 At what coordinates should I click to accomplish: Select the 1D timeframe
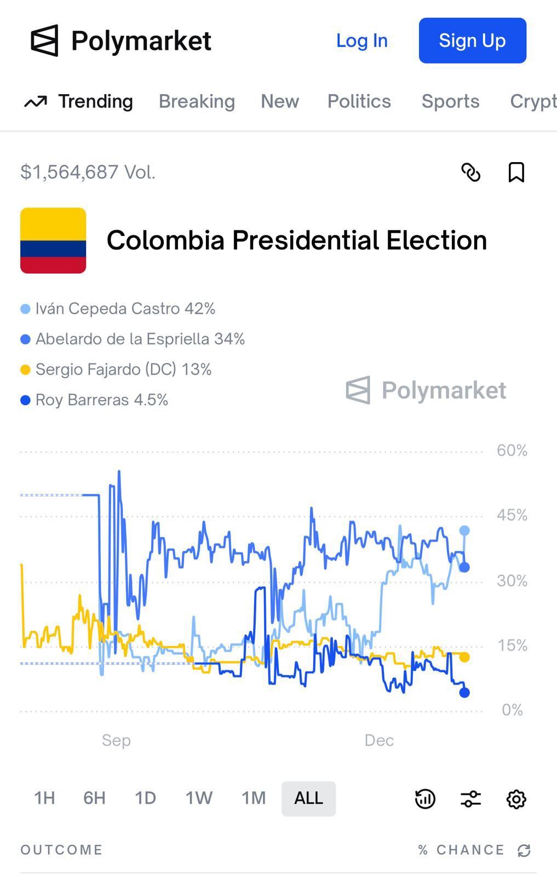[145, 798]
